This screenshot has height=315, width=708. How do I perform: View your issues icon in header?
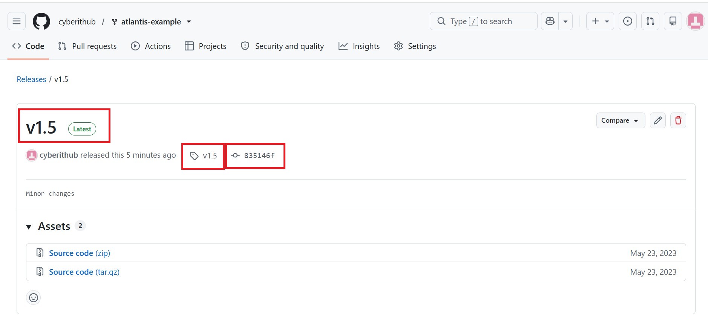tap(628, 21)
